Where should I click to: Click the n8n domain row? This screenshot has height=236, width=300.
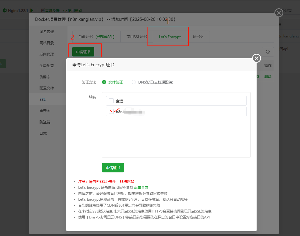point(176,111)
